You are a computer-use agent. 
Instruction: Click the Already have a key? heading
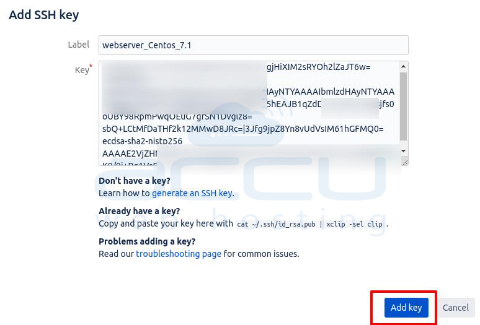click(140, 211)
